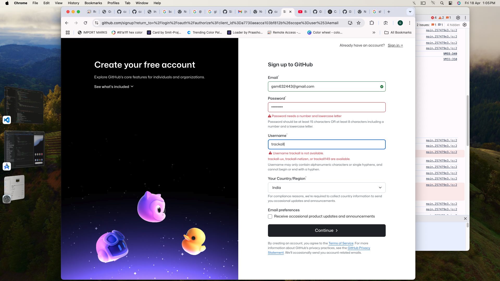The height and width of the screenshot is (281, 500).
Task: Open the Chrome extensions puzzle icon
Action: pos(372,23)
